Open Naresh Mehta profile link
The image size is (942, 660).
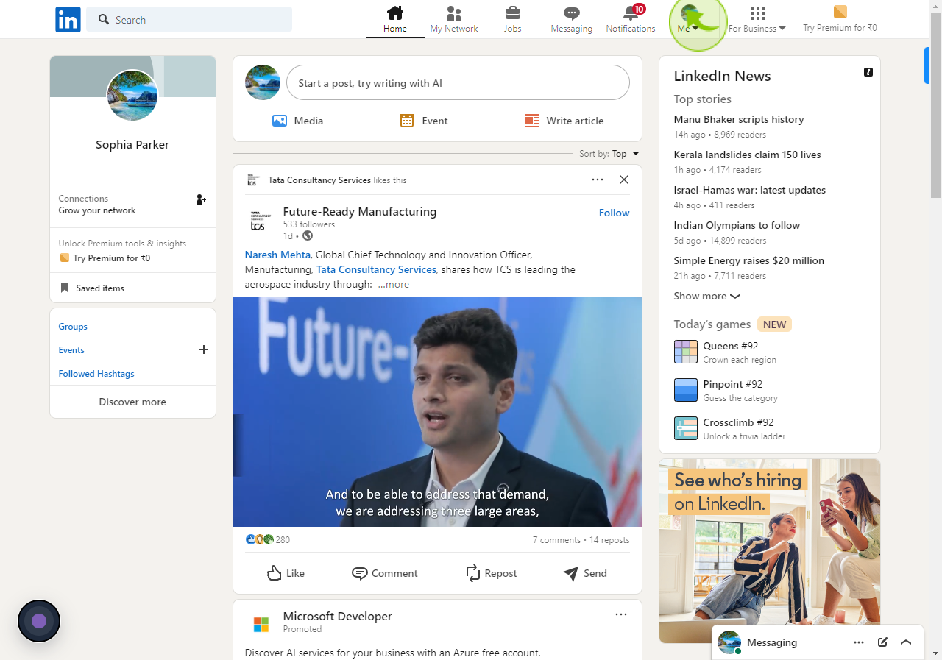coord(277,255)
